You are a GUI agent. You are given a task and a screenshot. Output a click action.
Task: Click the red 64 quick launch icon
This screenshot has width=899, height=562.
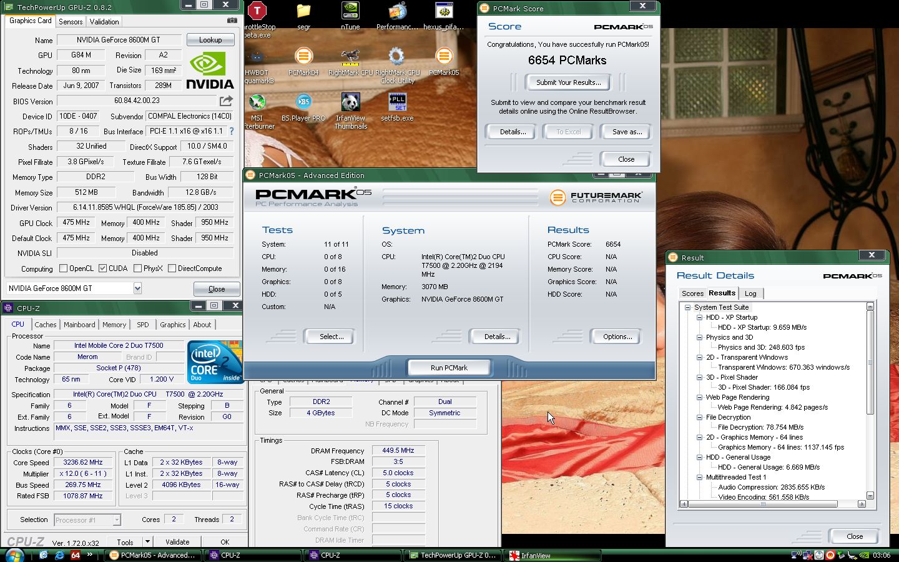(x=75, y=555)
